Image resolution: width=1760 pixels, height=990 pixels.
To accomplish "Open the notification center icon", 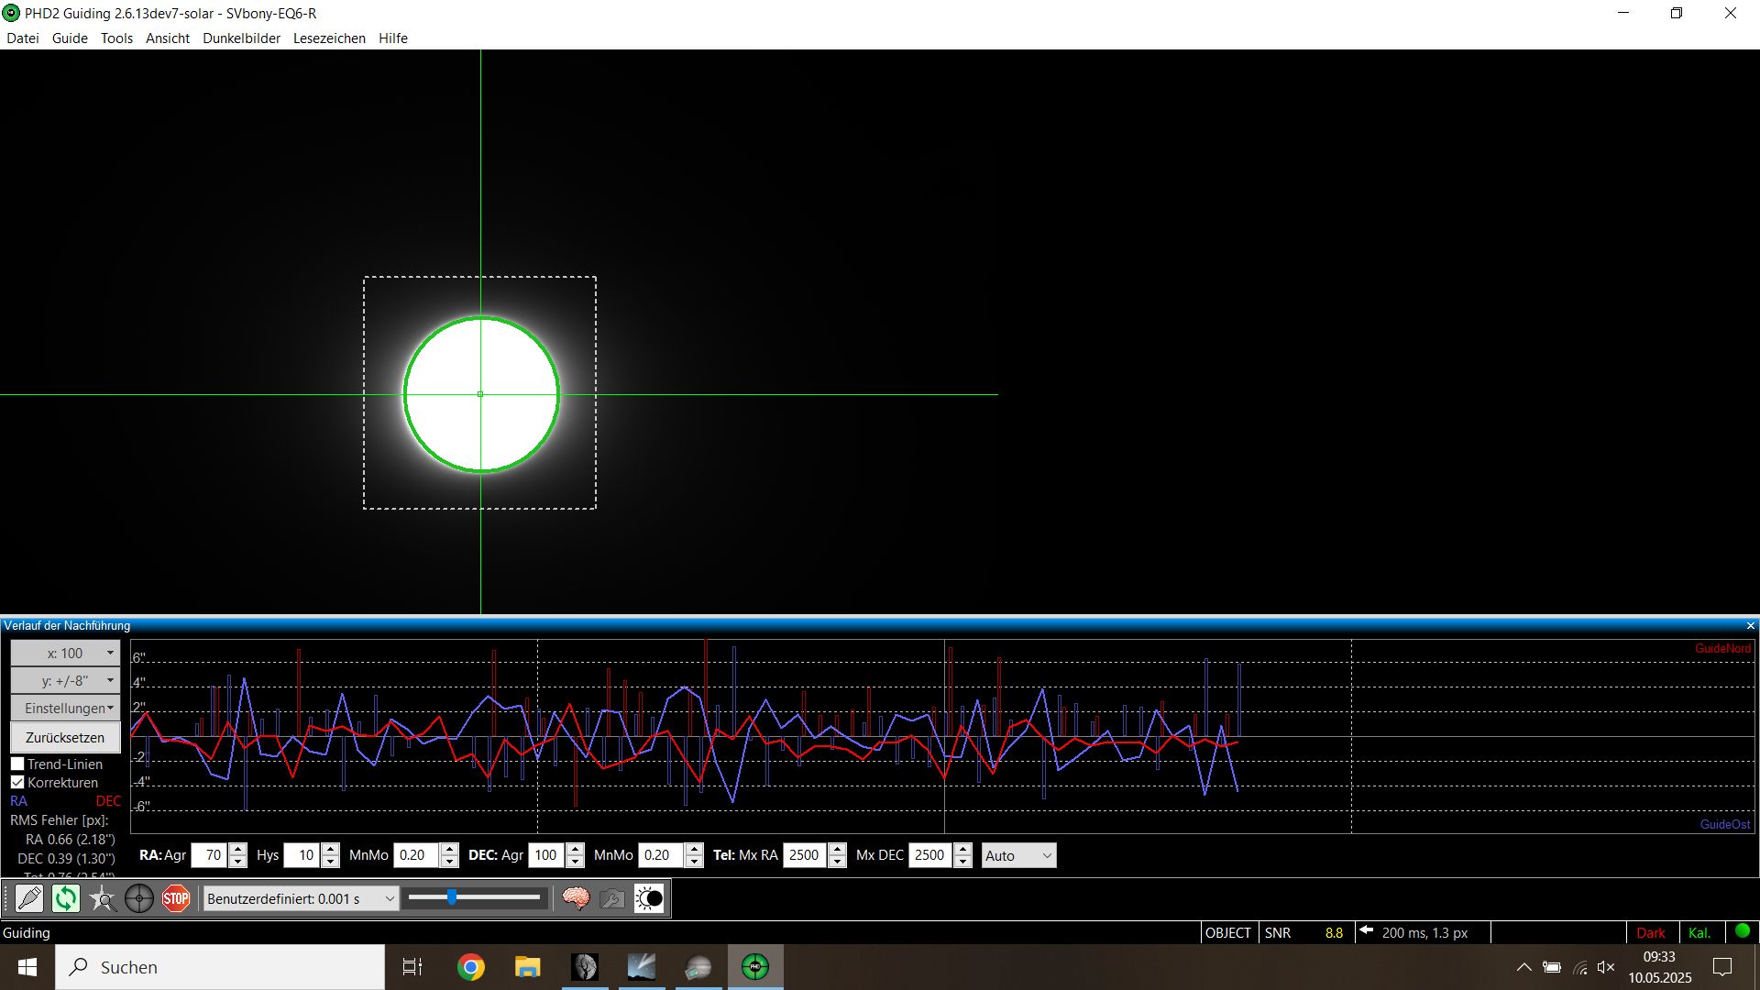I will 1723,967.
